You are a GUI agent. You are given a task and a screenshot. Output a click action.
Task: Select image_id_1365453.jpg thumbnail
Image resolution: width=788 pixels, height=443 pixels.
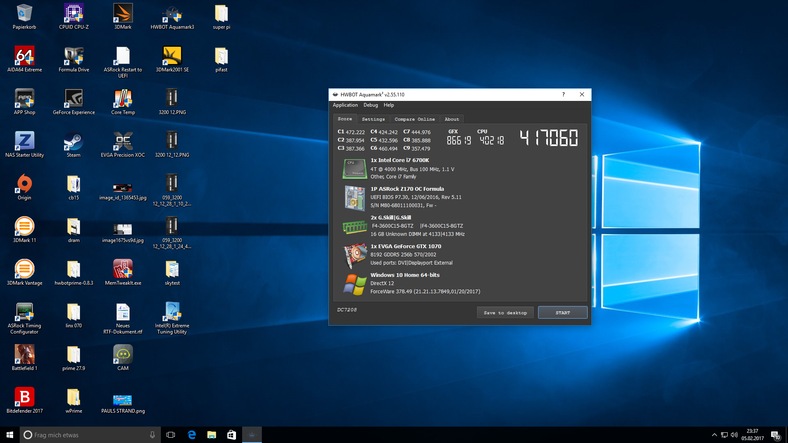tap(123, 192)
